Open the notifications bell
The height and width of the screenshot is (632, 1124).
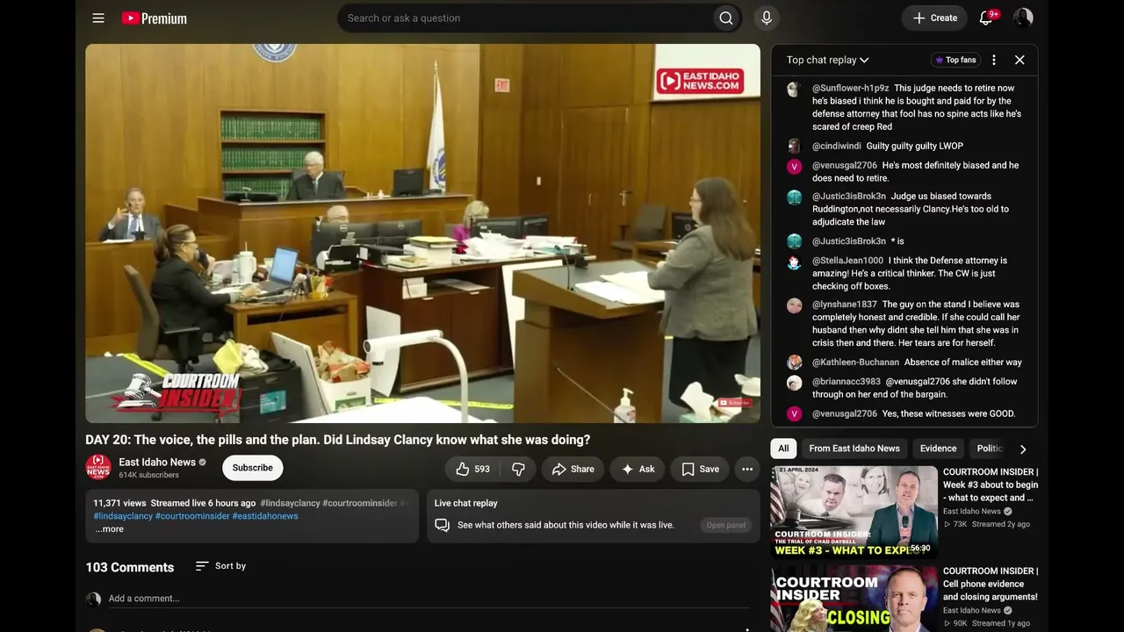tap(986, 18)
